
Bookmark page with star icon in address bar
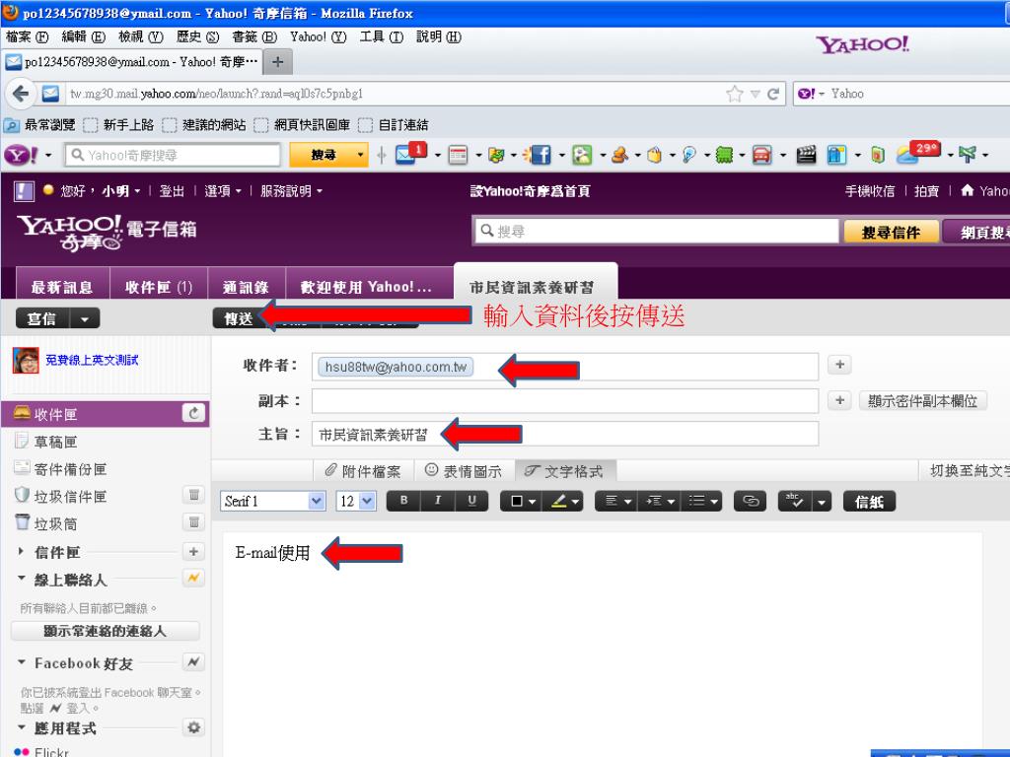click(734, 94)
